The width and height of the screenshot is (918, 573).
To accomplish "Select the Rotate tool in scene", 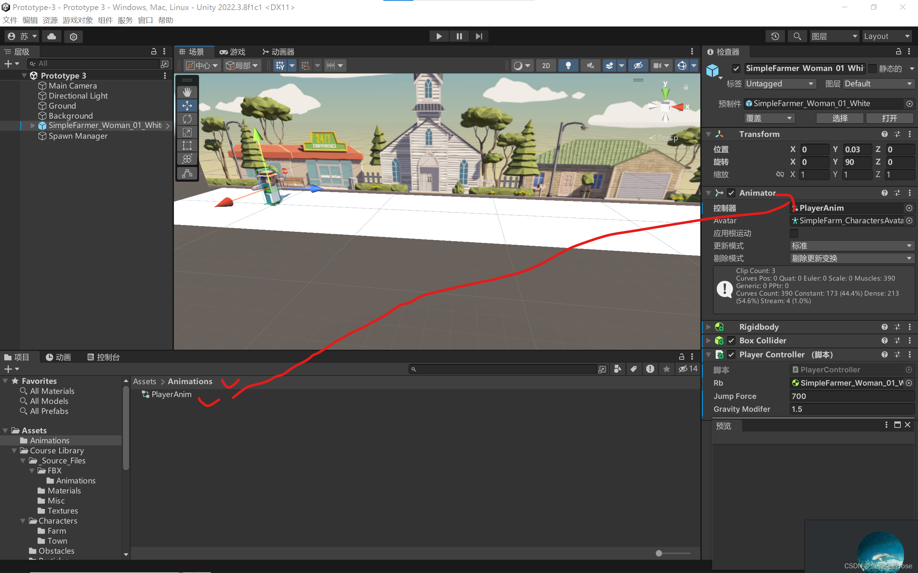I will pos(187,119).
